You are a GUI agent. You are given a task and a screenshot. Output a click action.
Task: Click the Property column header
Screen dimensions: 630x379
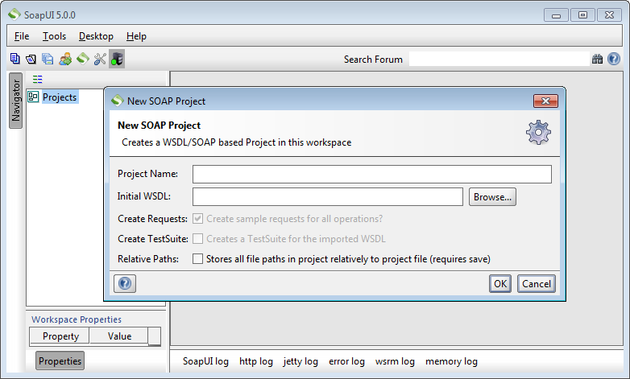point(60,336)
